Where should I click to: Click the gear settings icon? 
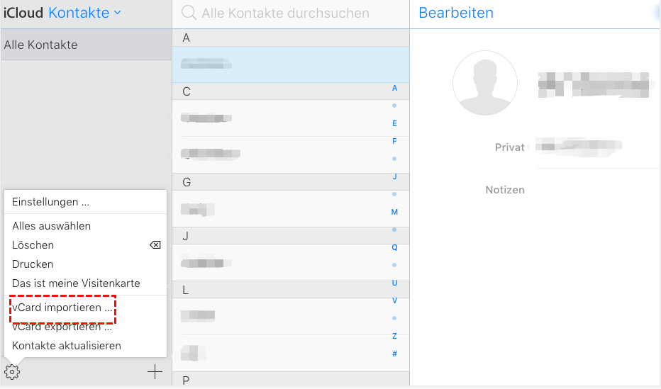(12, 371)
